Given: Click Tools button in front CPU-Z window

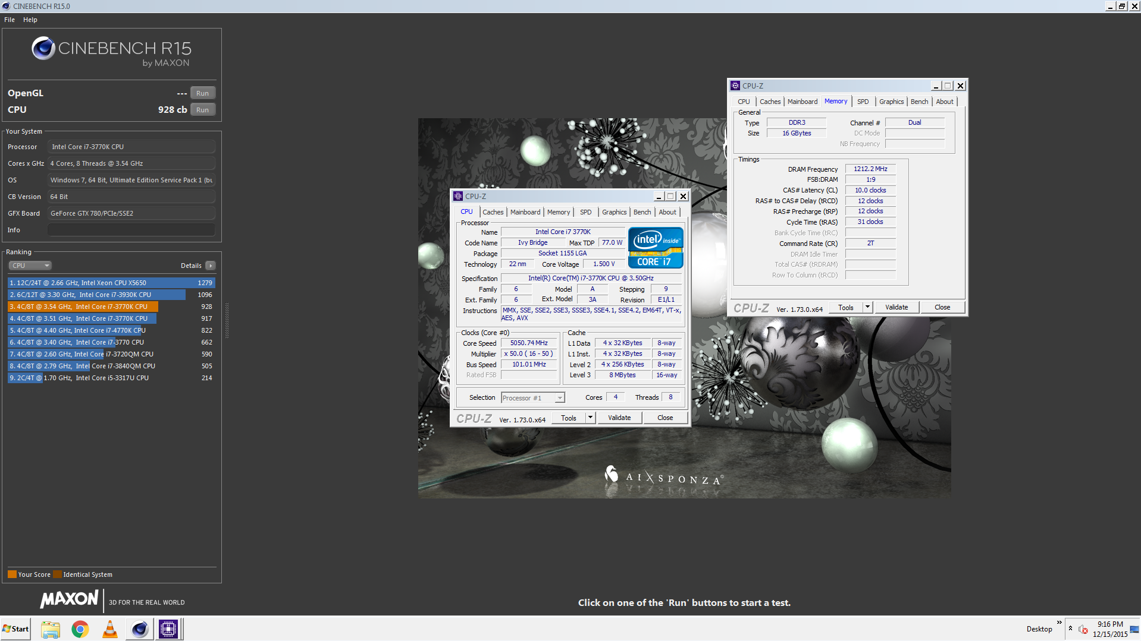Looking at the screenshot, I should (569, 418).
